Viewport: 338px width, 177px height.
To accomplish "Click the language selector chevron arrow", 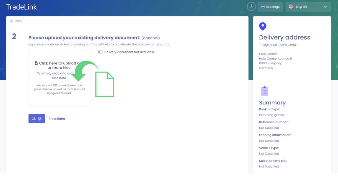I will point(325,7).
